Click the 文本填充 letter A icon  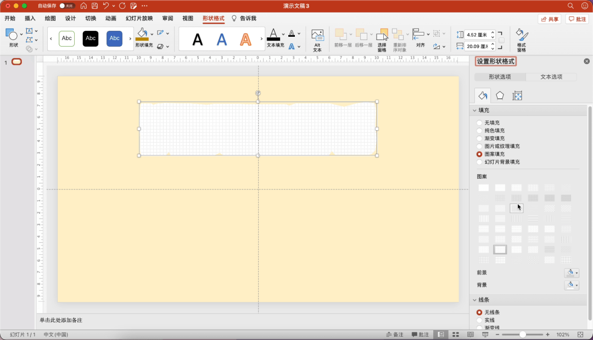point(273,35)
